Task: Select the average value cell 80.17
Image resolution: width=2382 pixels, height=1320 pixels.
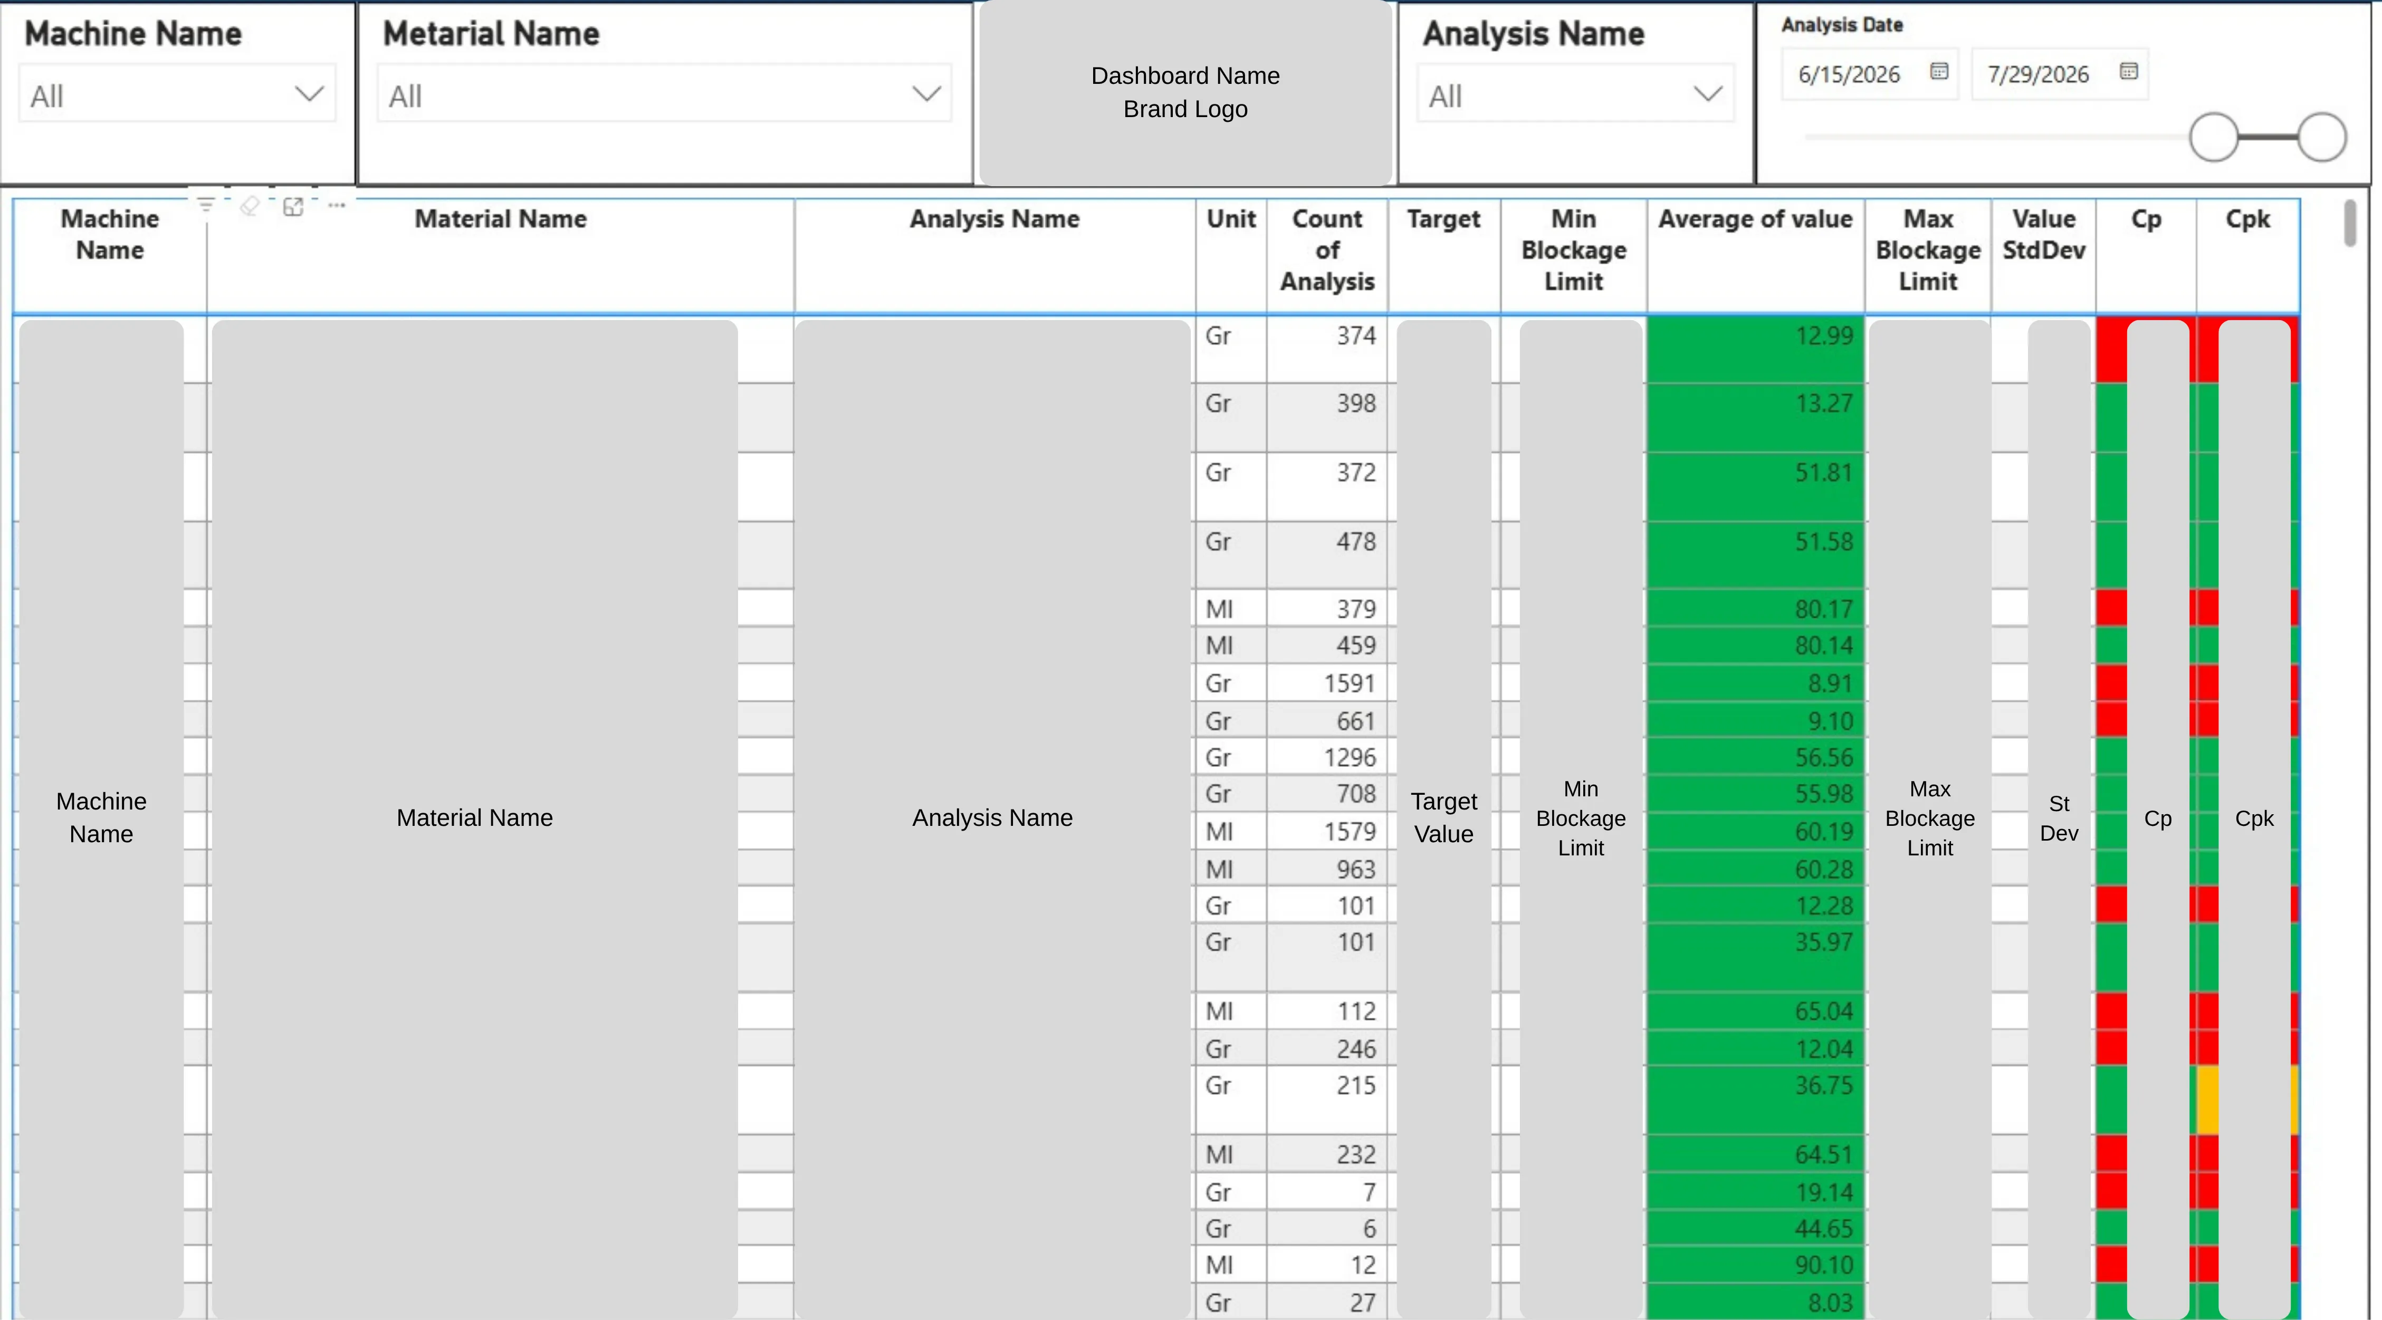Action: [x=1755, y=608]
